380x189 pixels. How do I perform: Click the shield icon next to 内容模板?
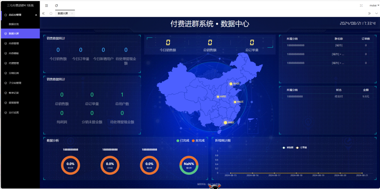[x=6, y=53]
